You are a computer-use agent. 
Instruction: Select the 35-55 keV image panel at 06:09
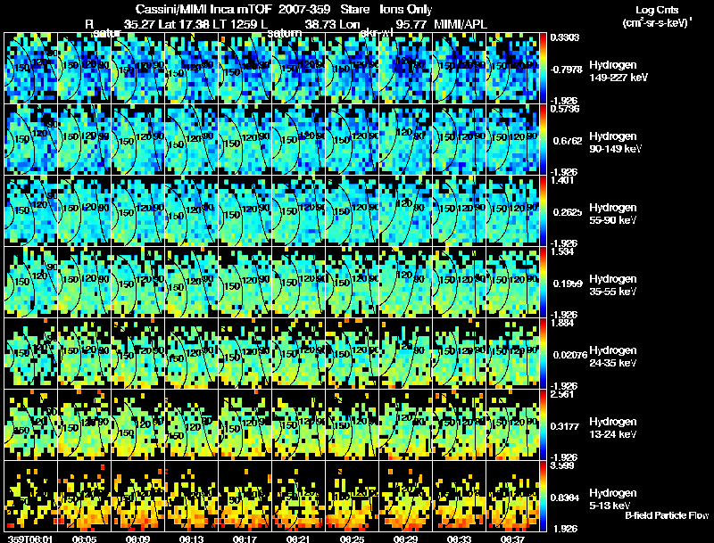click(x=138, y=283)
